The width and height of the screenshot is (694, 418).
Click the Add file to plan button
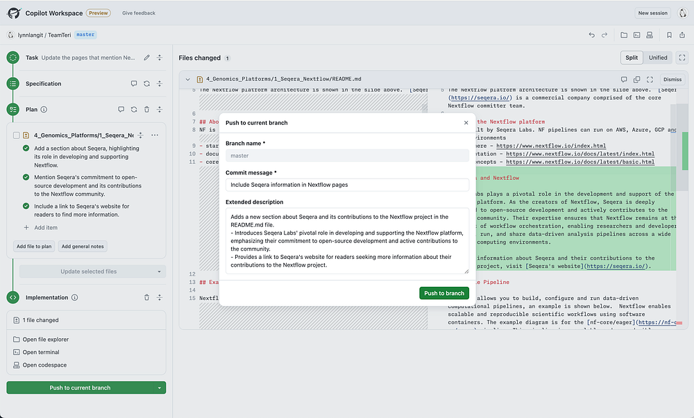click(x=34, y=246)
